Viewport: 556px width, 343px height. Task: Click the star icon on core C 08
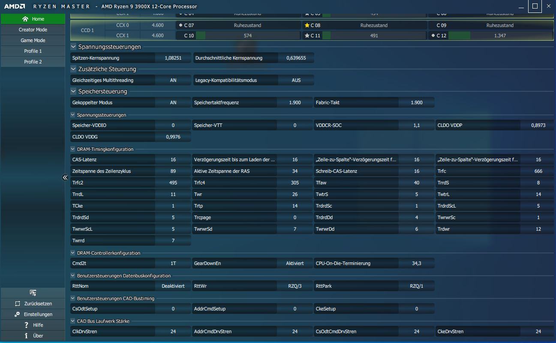tap(307, 25)
